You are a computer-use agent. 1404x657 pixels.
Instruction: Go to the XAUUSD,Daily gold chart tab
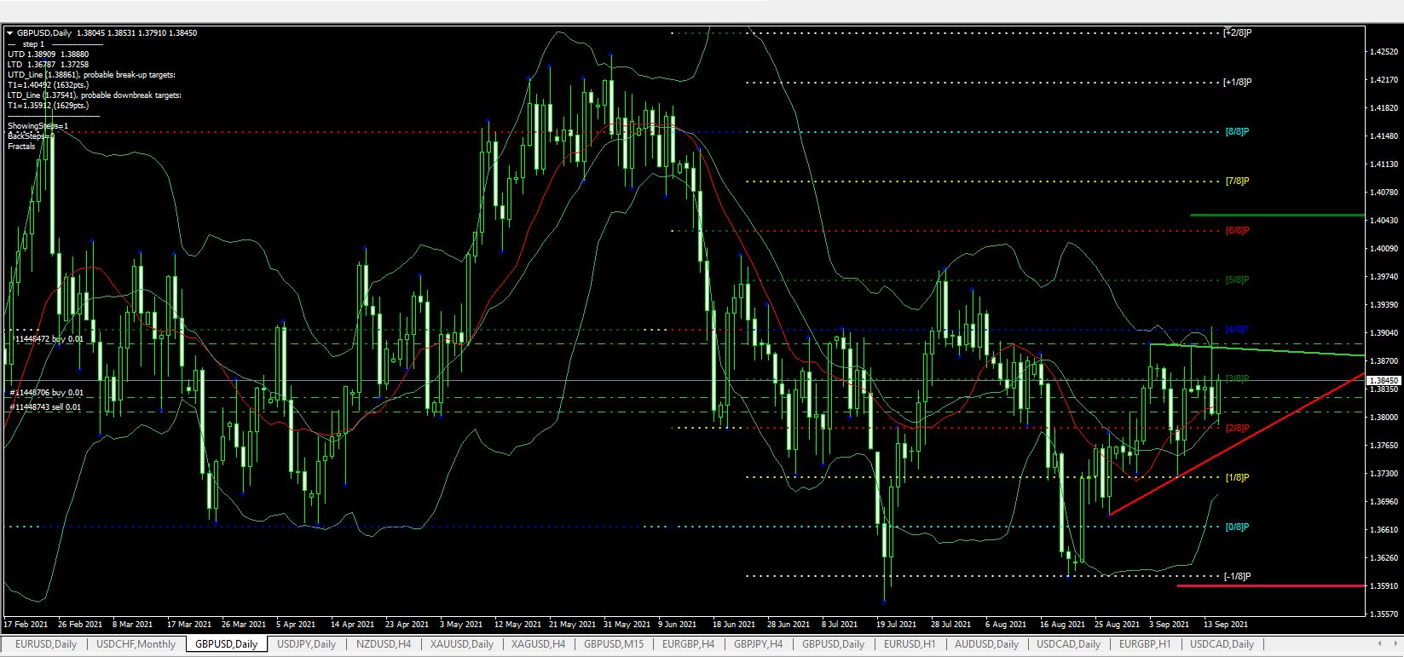click(x=462, y=644)
